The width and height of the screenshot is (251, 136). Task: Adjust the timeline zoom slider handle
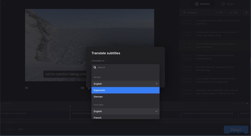pyautogui.click(x=247, y=103)
